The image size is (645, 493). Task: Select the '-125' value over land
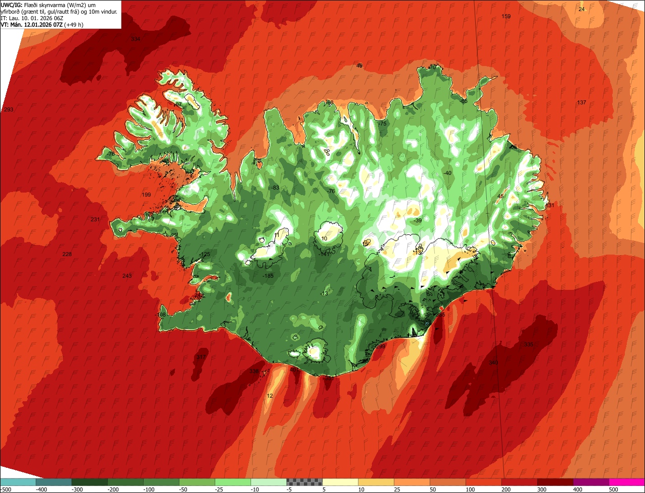point(205,254)
